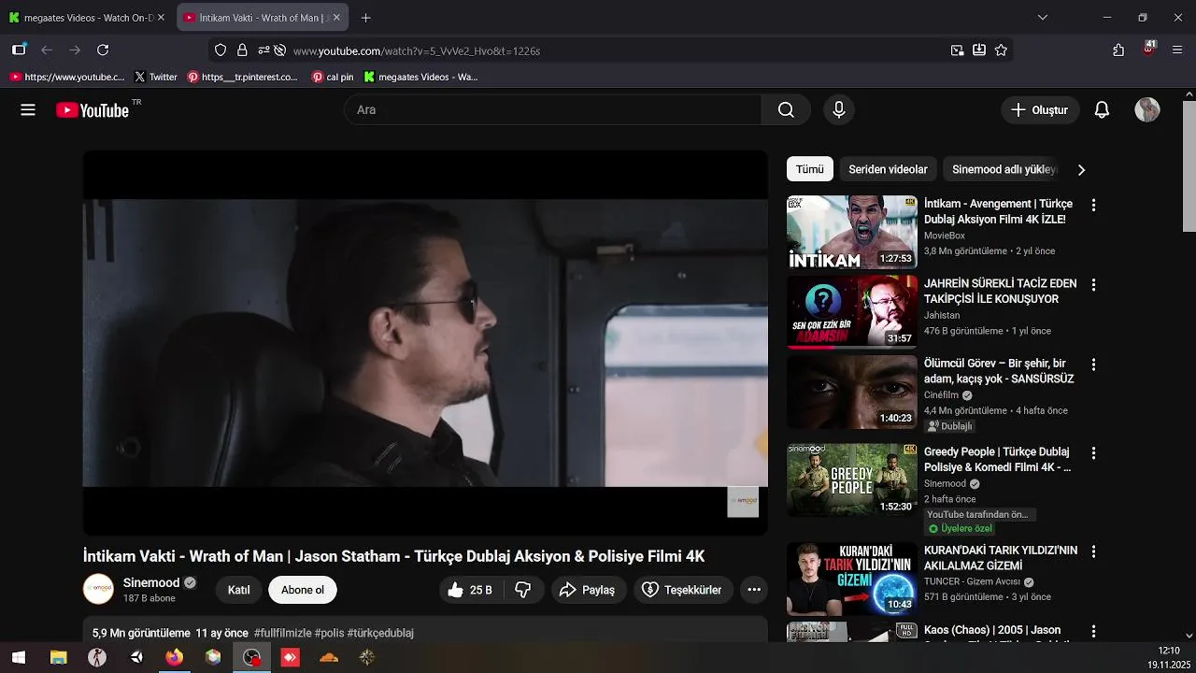The width and height of the screenshot is (1196, 673).
Task: Click the search magnifier button
Action: point(786,110)
